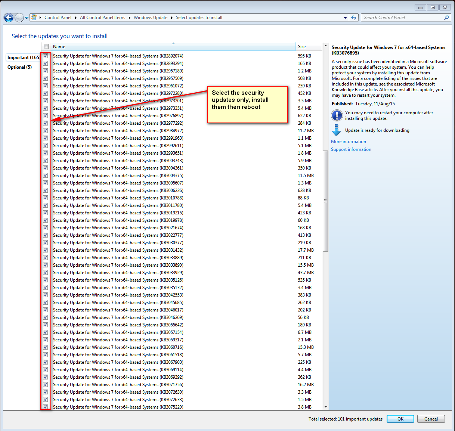Select the Security Update row KB3046269
The width and height of the screenshot is (455, 431).
tap(182, 317)
